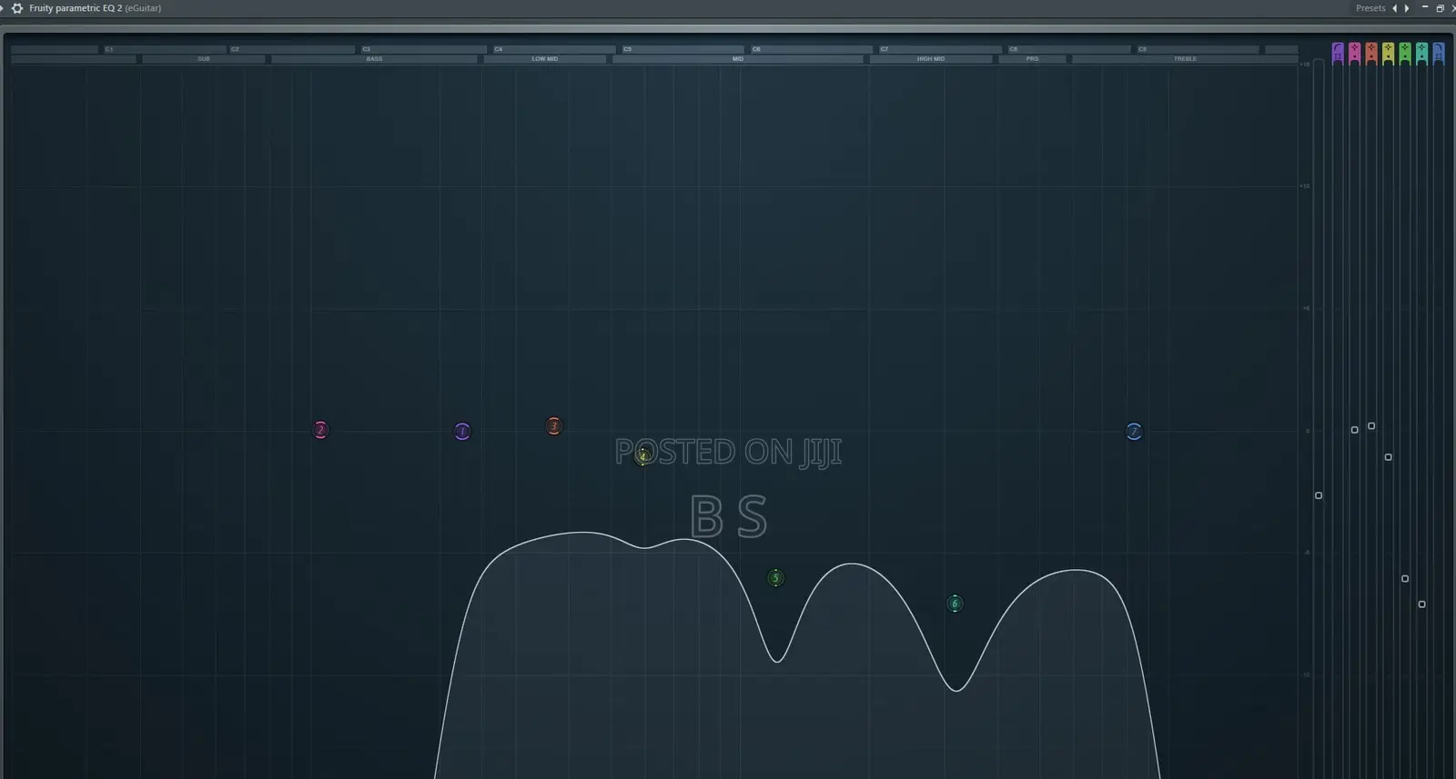The width and height of the screenshot is (1456, 779).
Task: Click the blue band 7 filter type tab
Action: [1439, 54]
